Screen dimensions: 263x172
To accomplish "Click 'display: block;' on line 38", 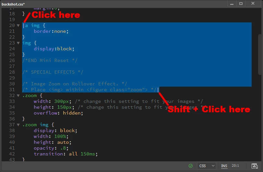I will tap(55, 130).
